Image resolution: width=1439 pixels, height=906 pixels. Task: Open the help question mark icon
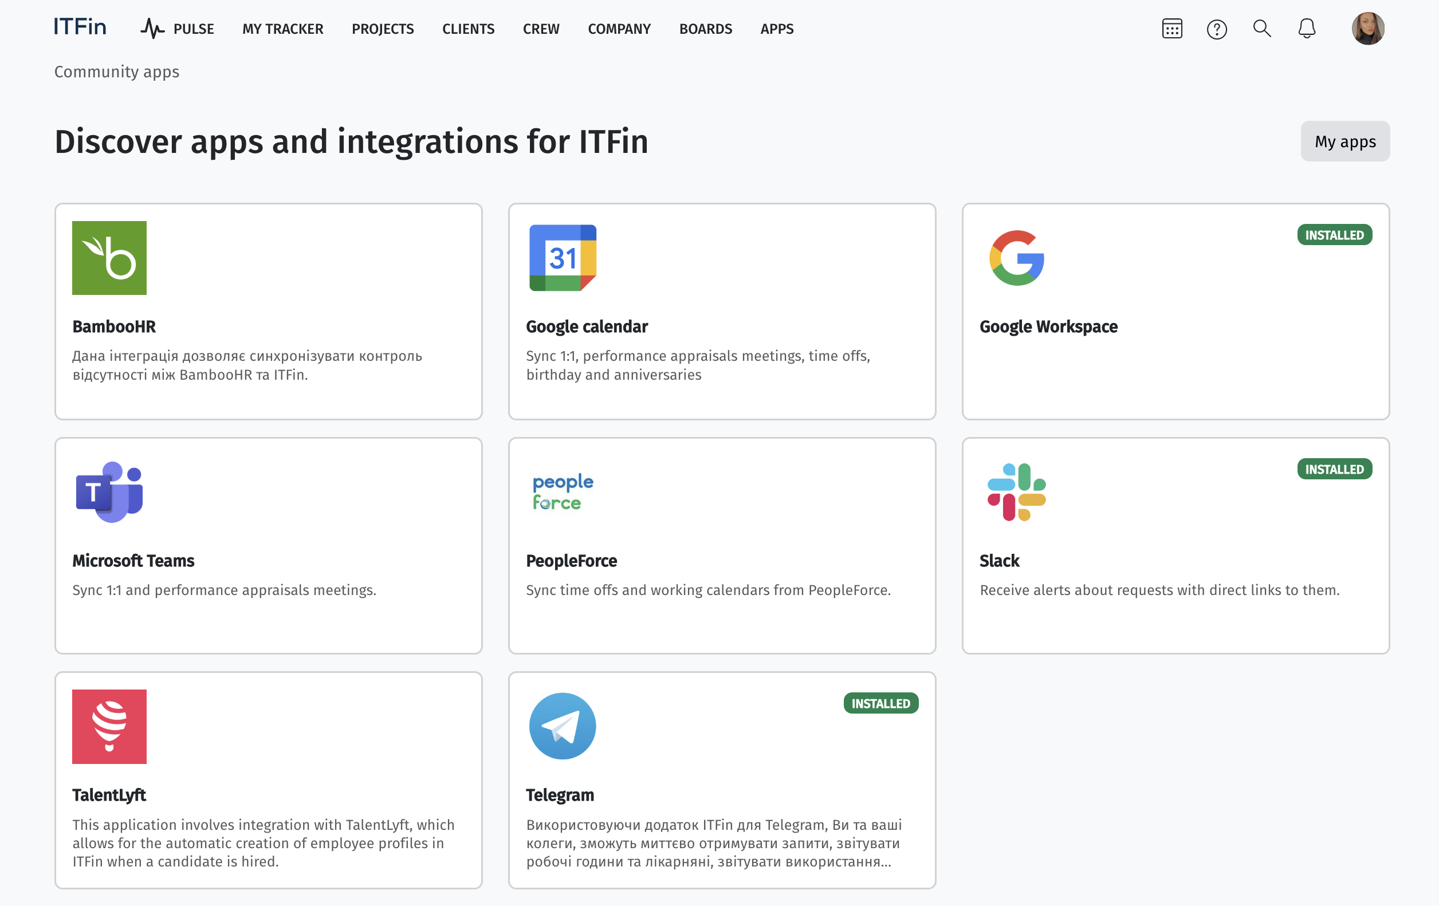coord(1217,29)
